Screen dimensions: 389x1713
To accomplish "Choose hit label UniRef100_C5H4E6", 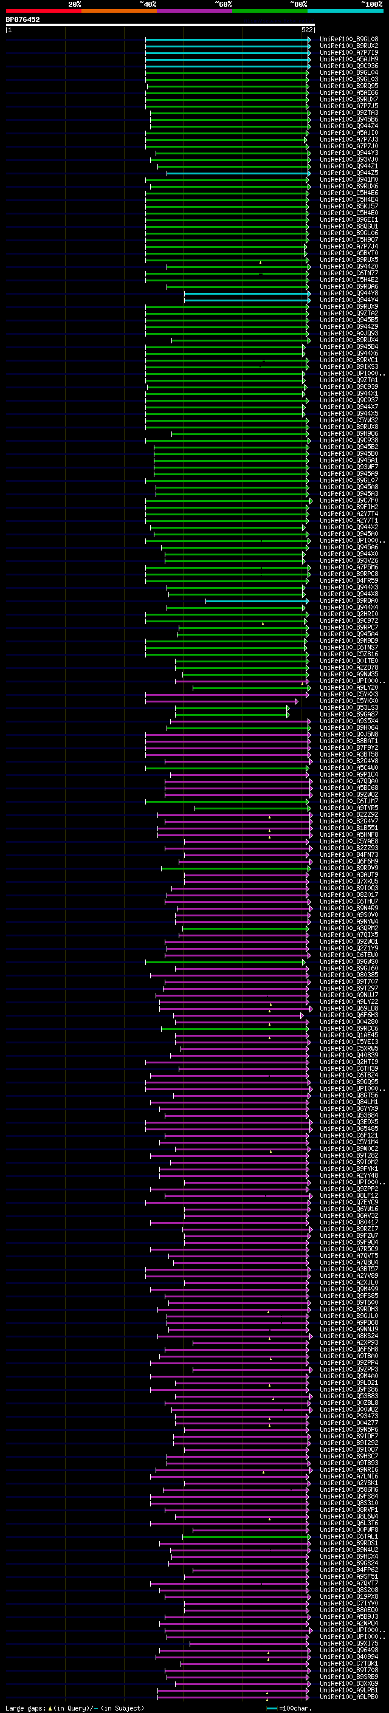I will coord(348,193).
